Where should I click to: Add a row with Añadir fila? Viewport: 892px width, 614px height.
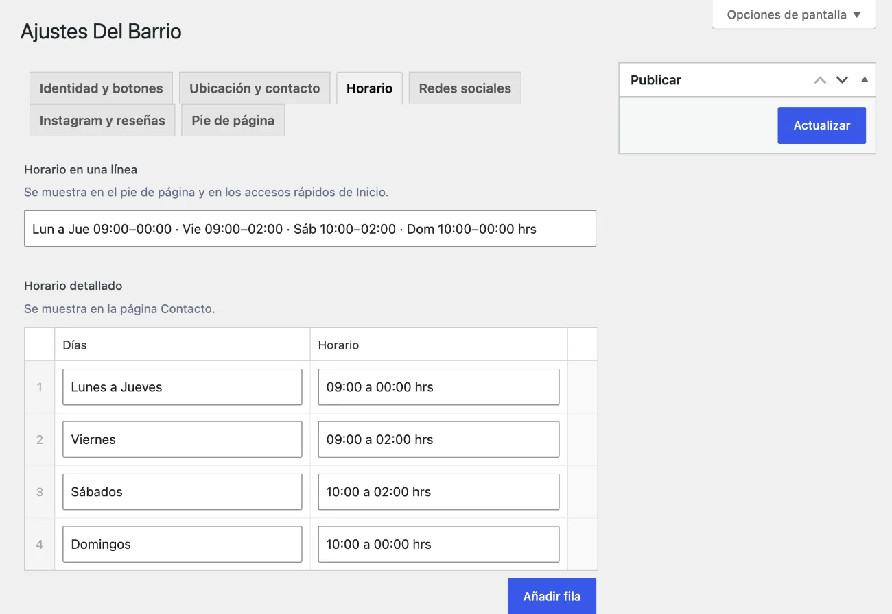[x=552, y=596]
